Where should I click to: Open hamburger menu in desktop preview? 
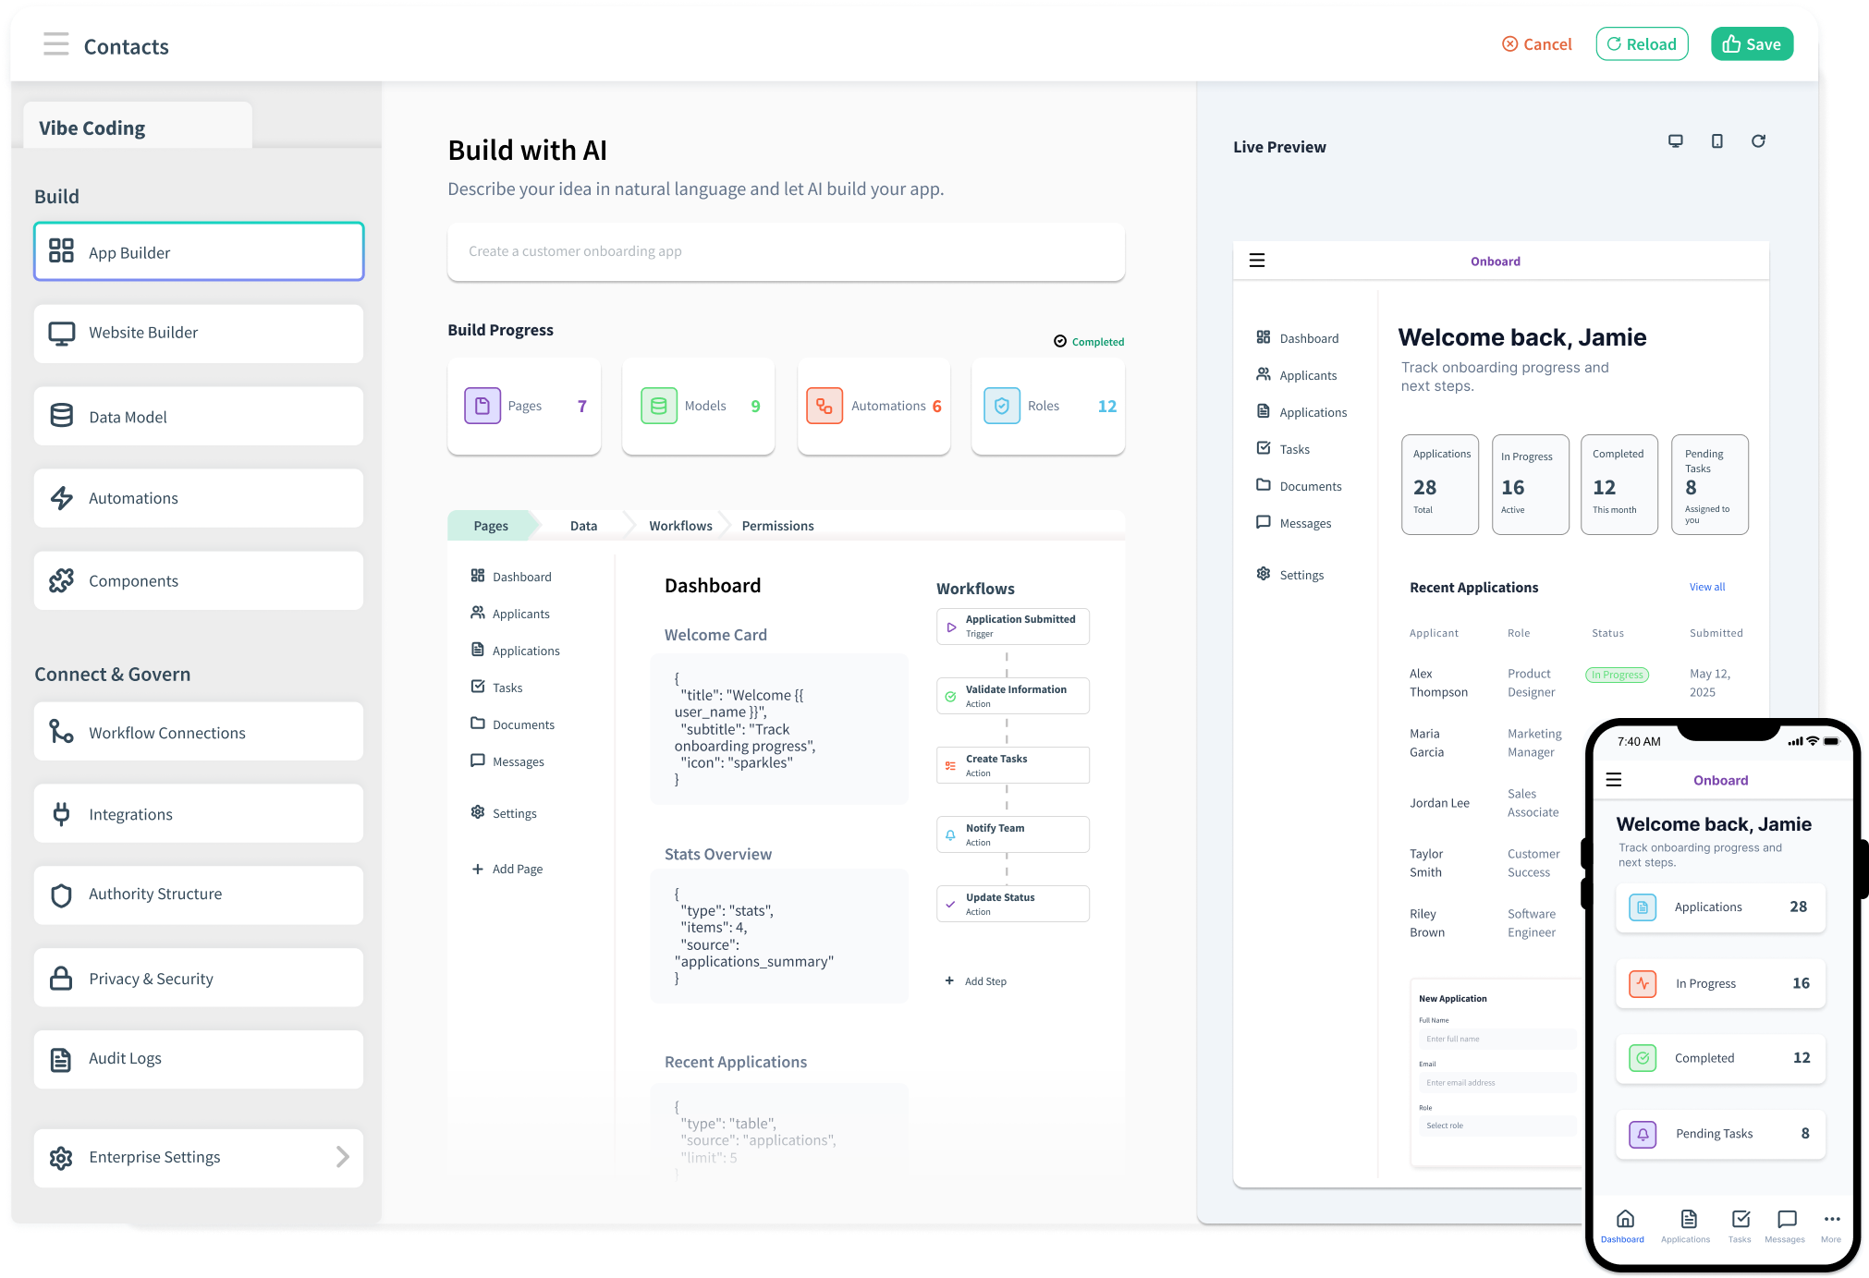1257,261
